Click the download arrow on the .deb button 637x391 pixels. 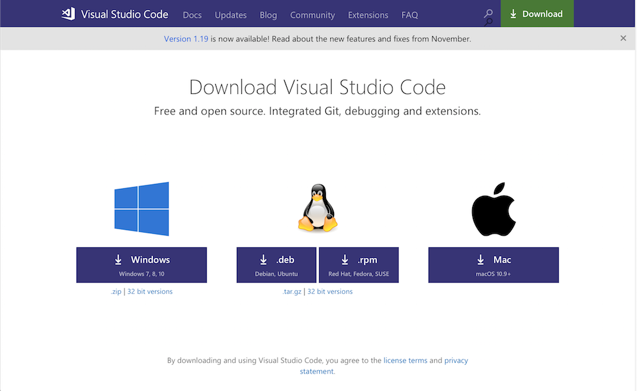[264, 259]
